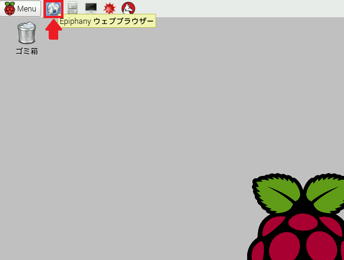Open the File Manager cabinet icon

tap(73, 8)
